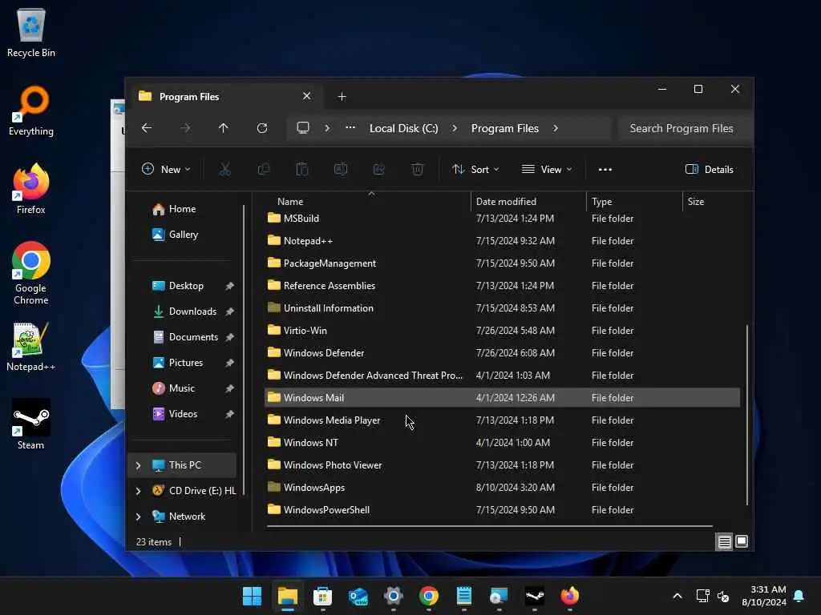Unpin Videos pin icon
This screenshot has width=821, height=615.
pos(229,414)
